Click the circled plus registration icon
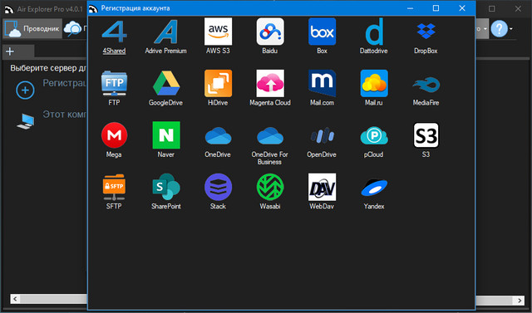 tap(25, 90)
